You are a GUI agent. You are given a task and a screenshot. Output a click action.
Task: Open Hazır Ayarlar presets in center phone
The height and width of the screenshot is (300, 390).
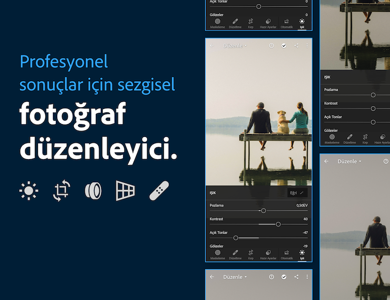click(x=268, y=254)
